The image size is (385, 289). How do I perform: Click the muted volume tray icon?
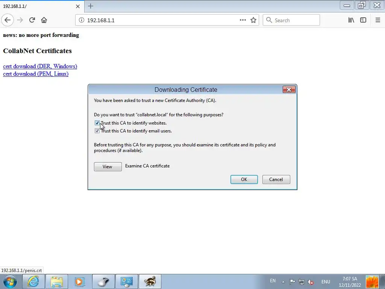tap(311, 282)
